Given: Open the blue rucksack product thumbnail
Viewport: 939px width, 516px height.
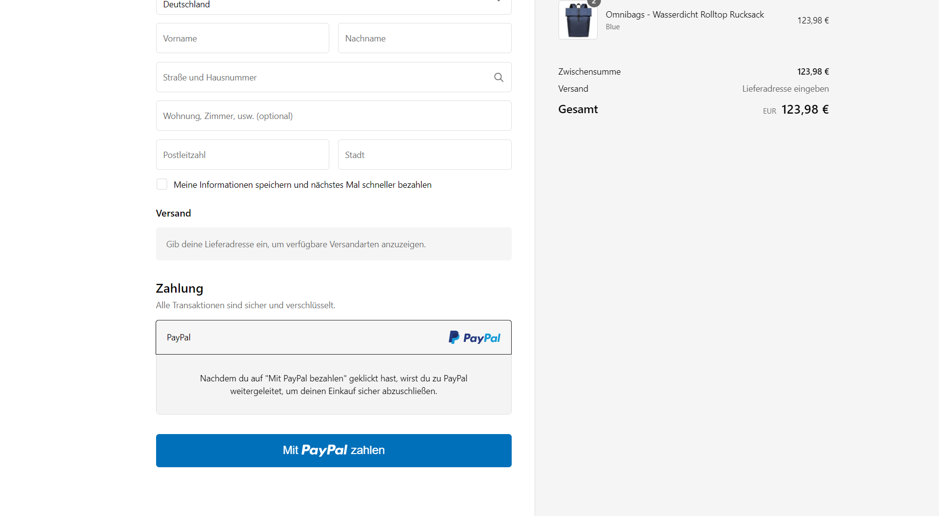Looking at the screenshot, I should click(x=578, y=20).
